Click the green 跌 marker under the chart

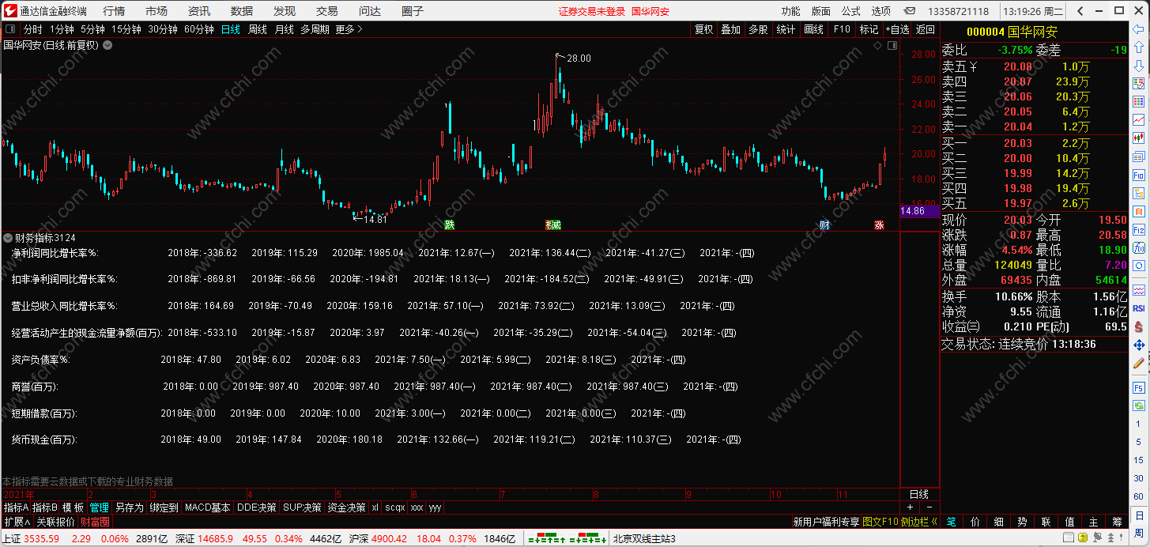click(450, 225)
